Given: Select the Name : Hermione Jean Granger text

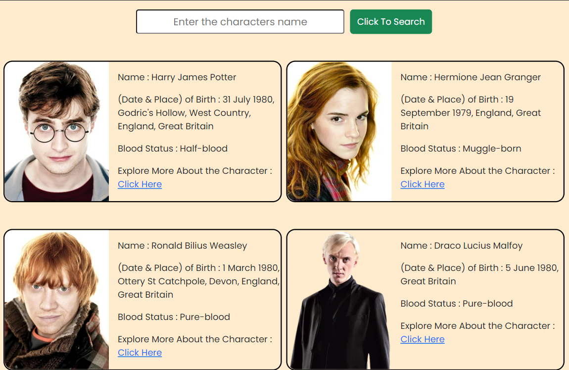Looking at the screenshot, I should tap(471, 77).
